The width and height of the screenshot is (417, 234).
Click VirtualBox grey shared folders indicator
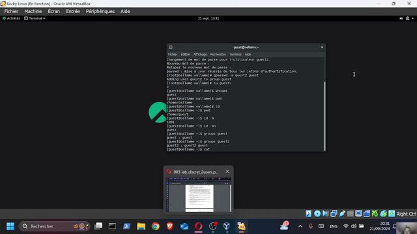[351, 214]
